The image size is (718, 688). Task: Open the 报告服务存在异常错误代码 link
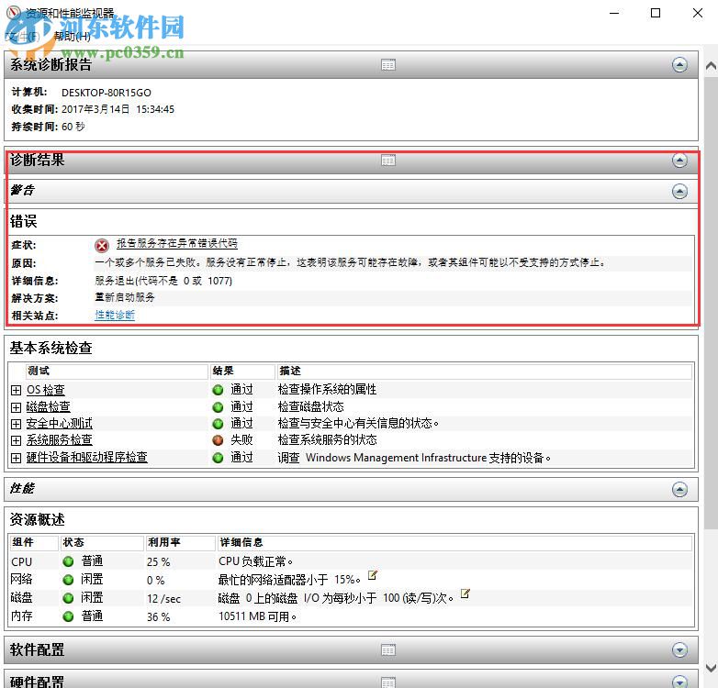pos(177,243)
